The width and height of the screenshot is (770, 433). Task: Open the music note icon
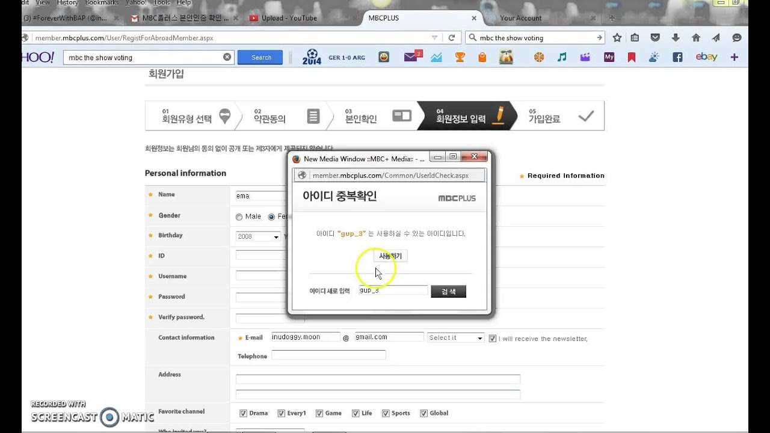[562, 57]
